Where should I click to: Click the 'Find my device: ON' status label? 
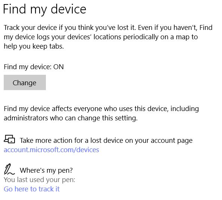(34, 67)
